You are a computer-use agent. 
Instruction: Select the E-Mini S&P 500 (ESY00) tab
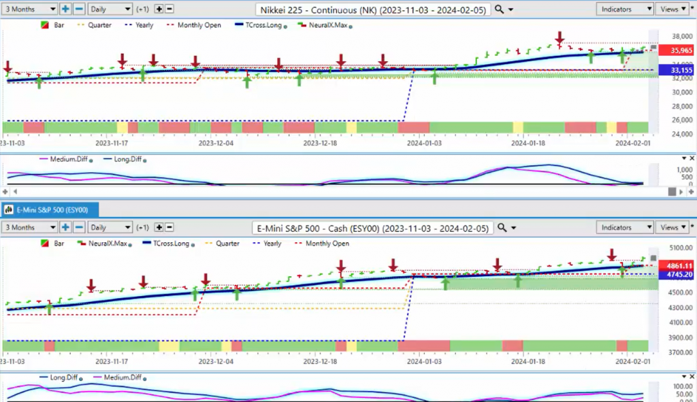click(50, 209)
